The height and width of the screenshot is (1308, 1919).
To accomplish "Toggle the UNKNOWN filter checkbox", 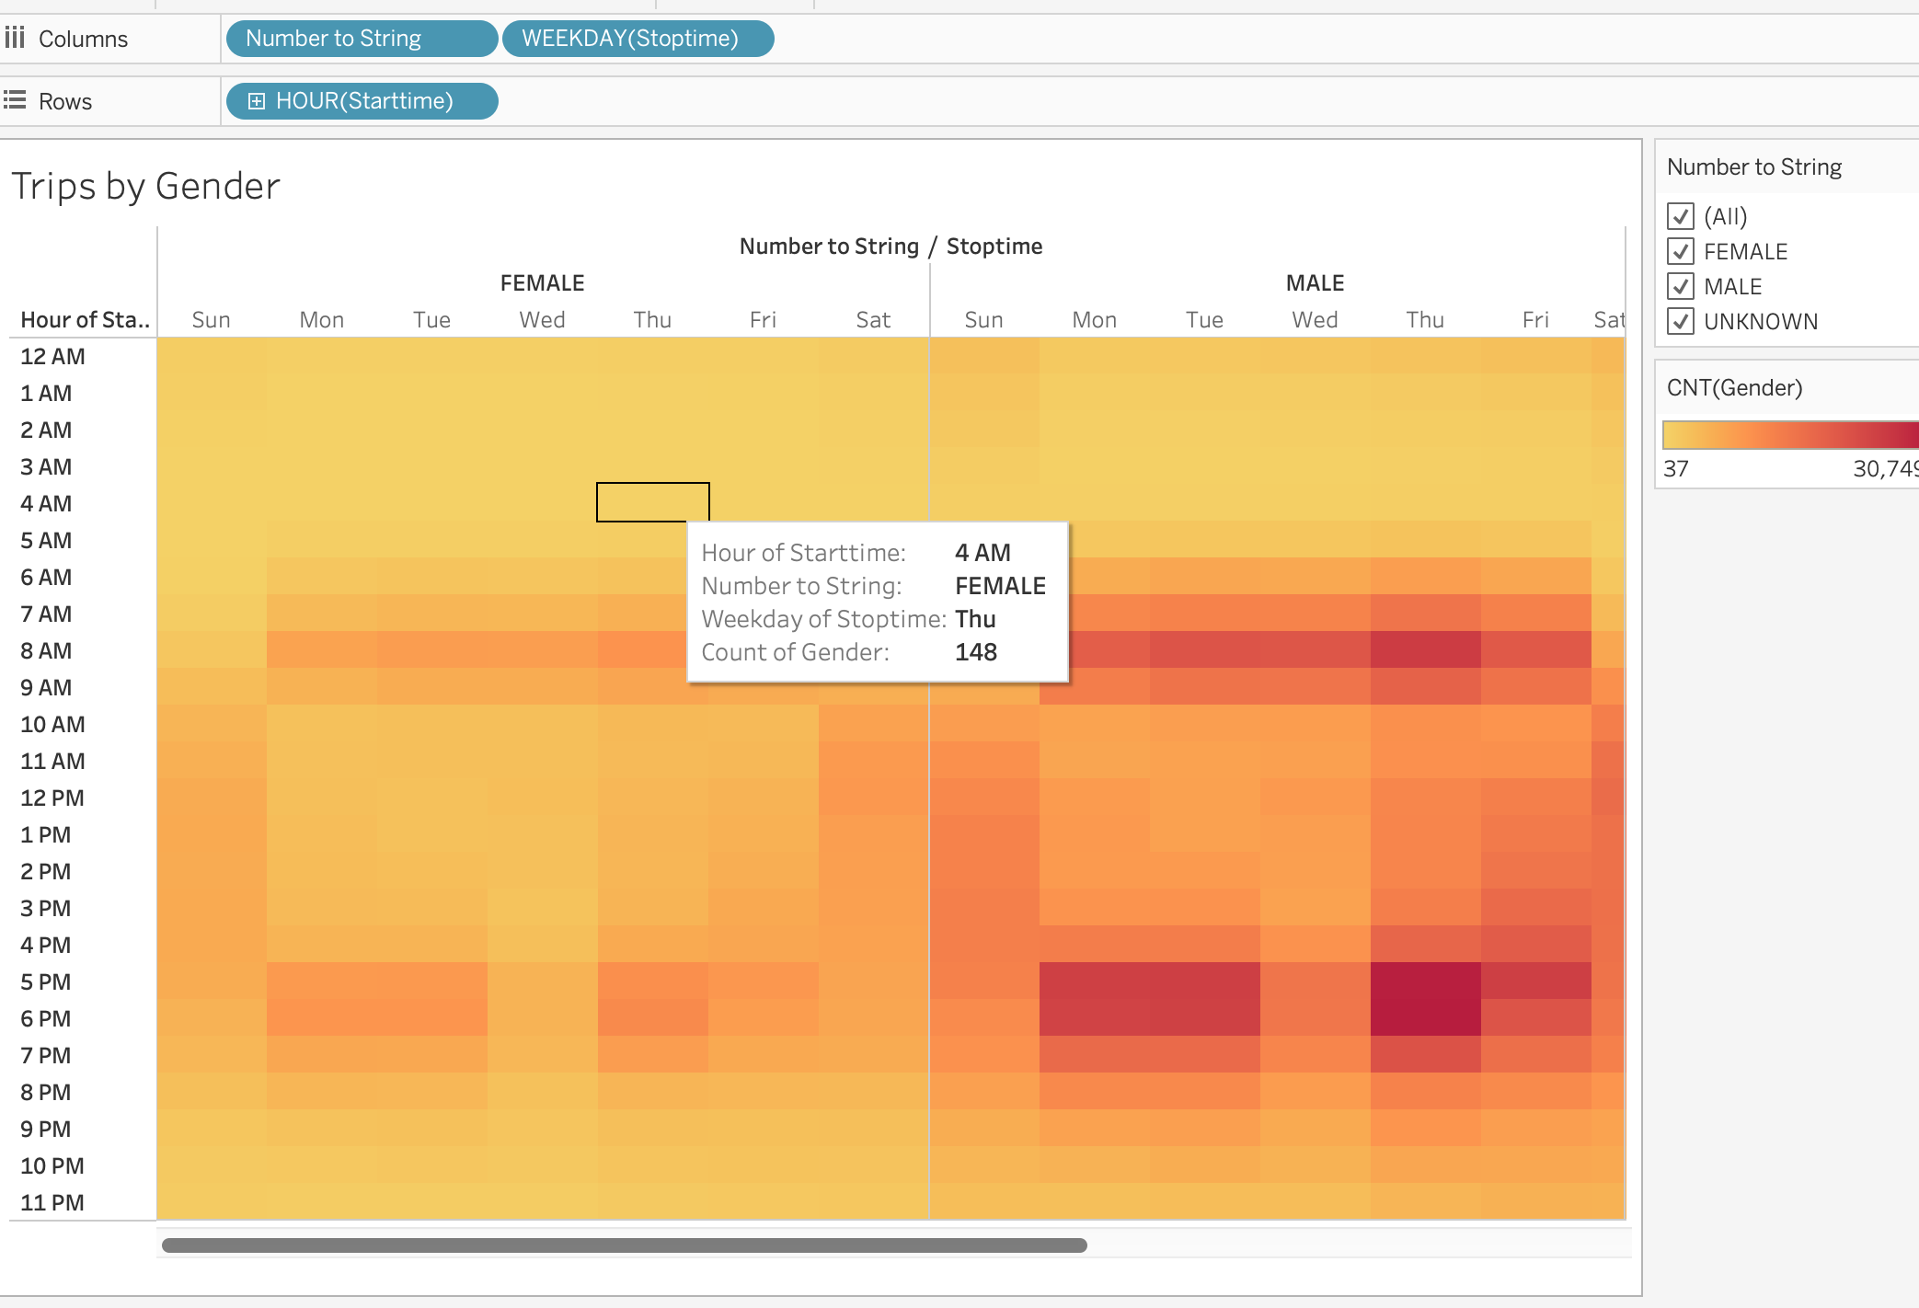I will click(1680, 321).
